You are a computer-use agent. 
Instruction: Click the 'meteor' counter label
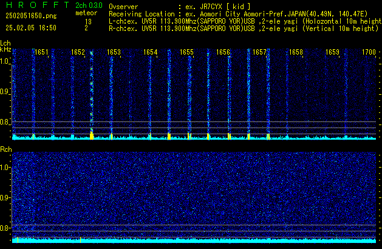(86, 13)
